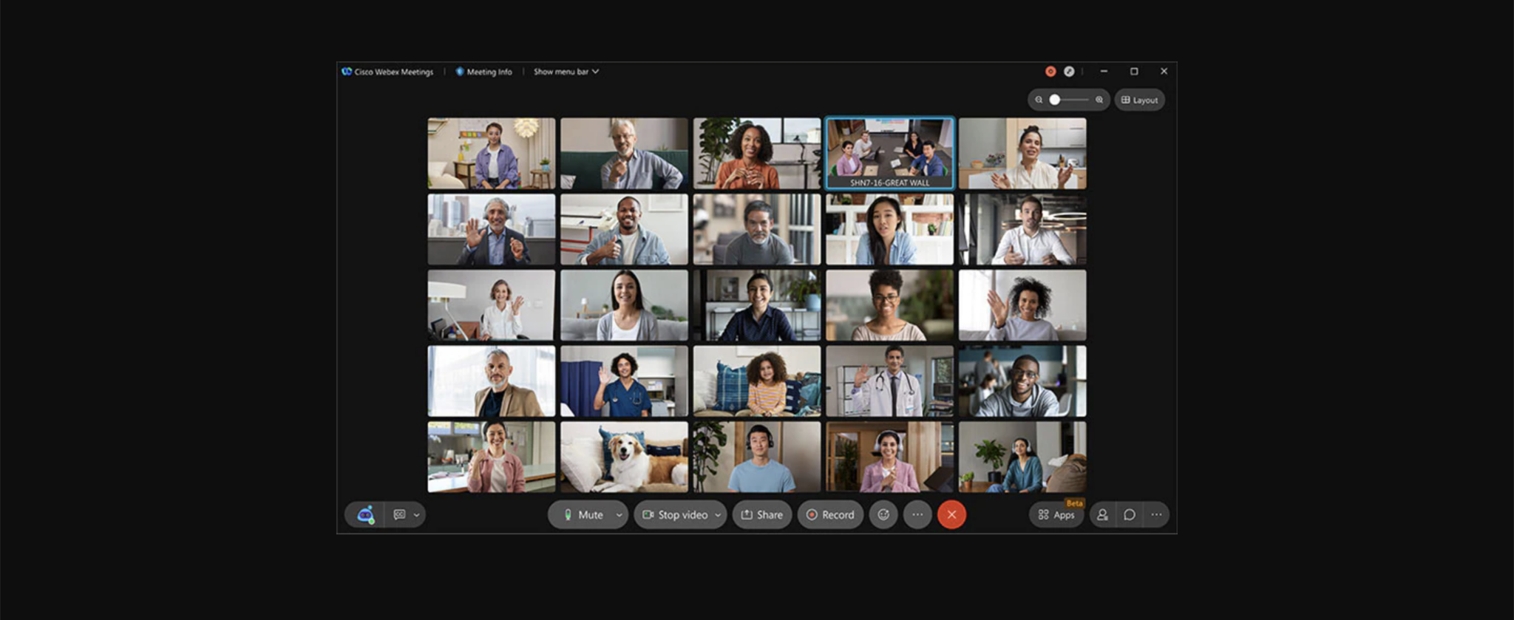Expand the Show menu bar dropdown
This screenshot has width=1514, height=620.
click(x=566, y=72)
